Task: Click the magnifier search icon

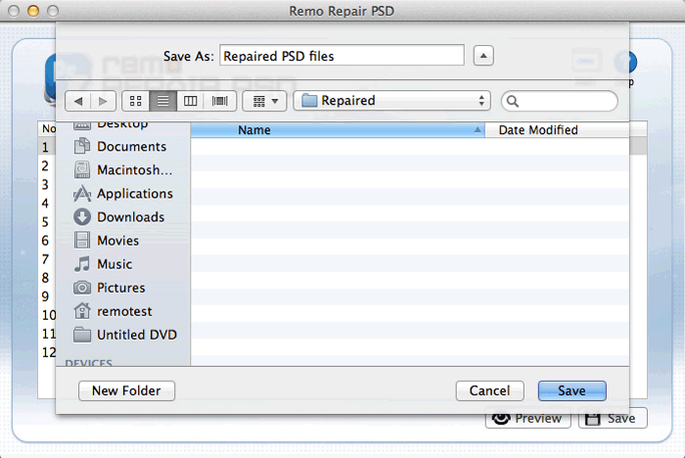Action: click(513, 102)
